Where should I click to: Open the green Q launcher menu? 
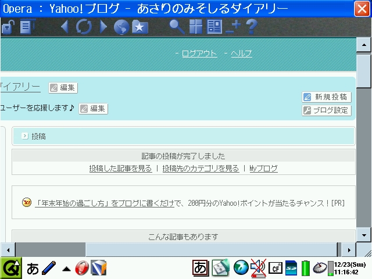(11, 269)
